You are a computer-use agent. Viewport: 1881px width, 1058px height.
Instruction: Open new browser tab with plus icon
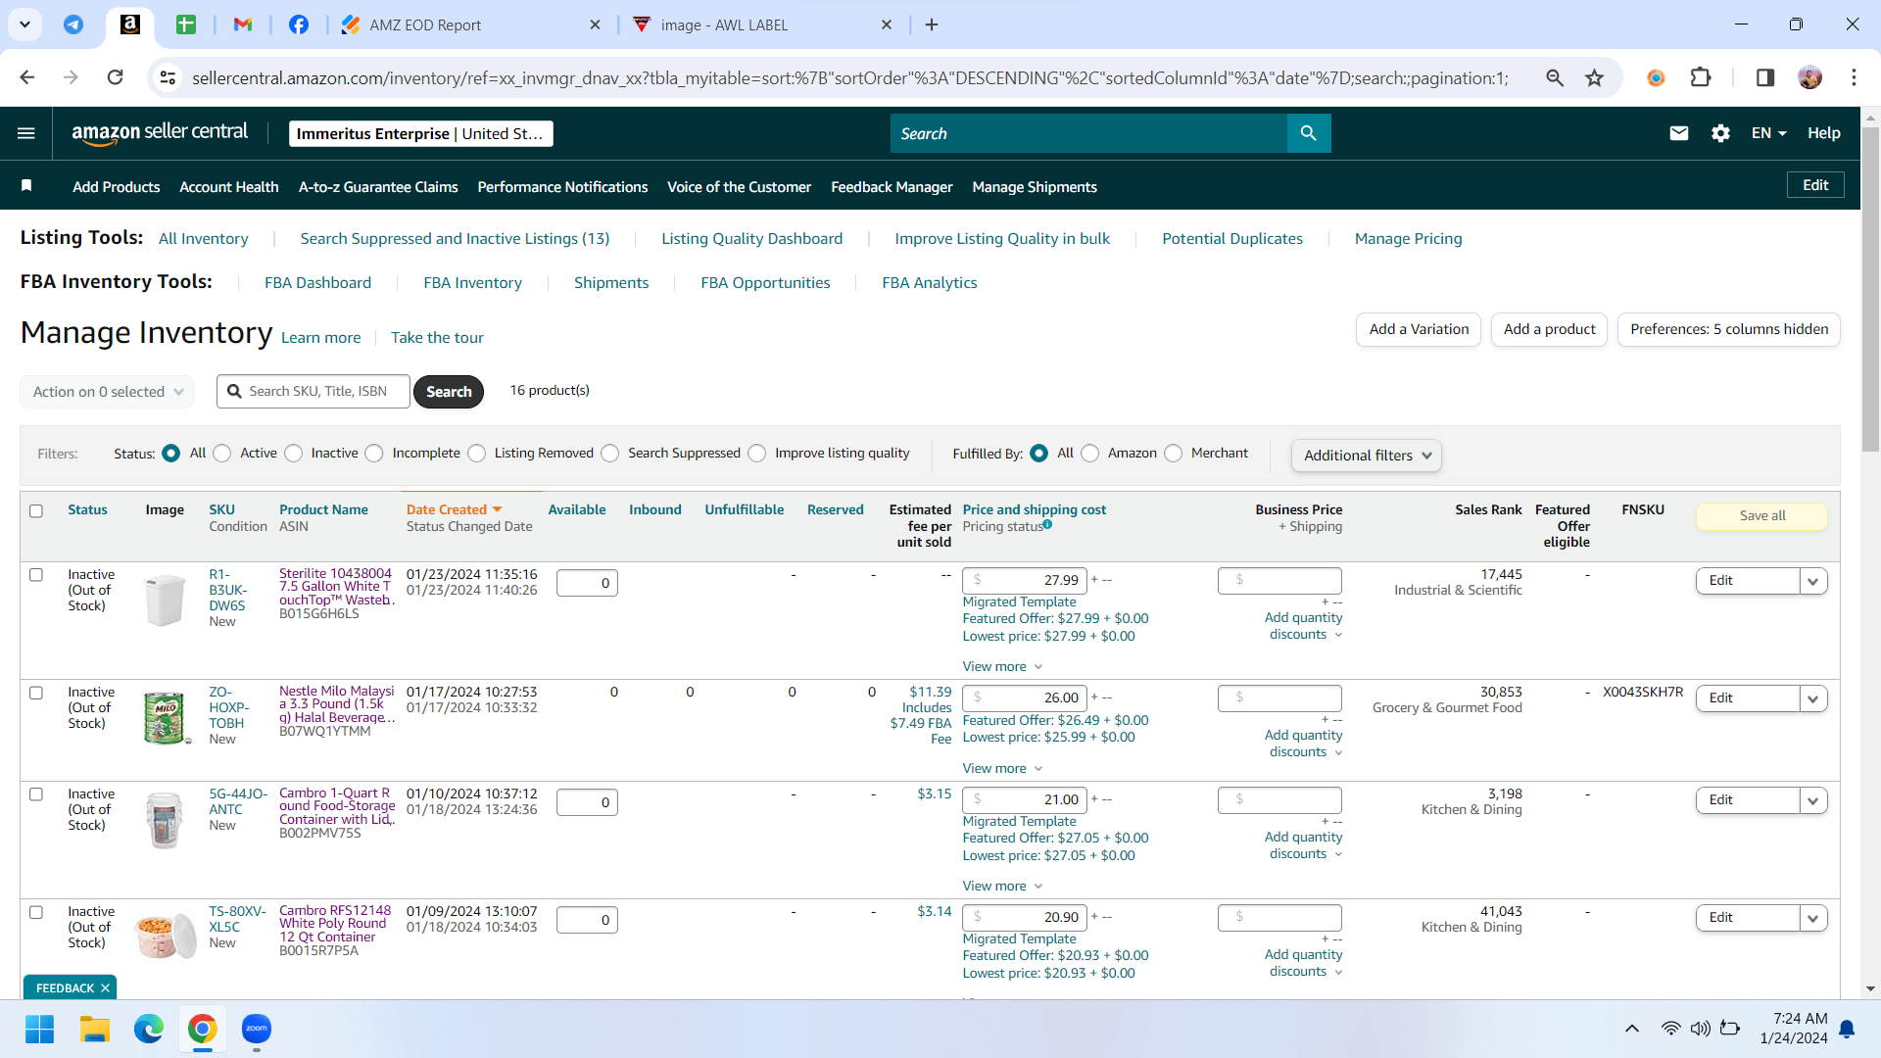(932, 24)
